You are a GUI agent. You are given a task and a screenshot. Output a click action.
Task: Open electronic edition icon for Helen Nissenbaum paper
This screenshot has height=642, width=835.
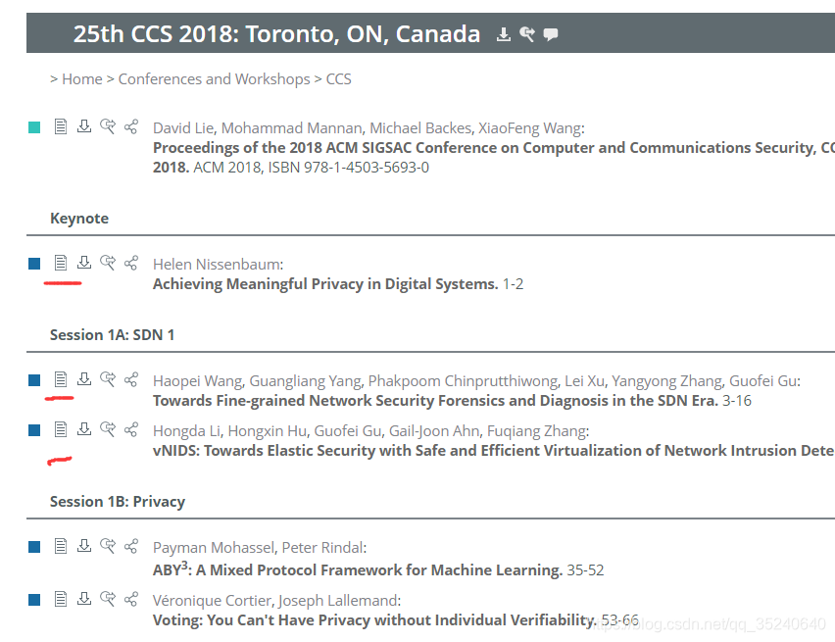(61, 263)
